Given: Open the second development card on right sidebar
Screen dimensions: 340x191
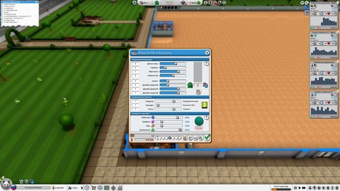Looking at the screenshot, I should coord(324,45).
